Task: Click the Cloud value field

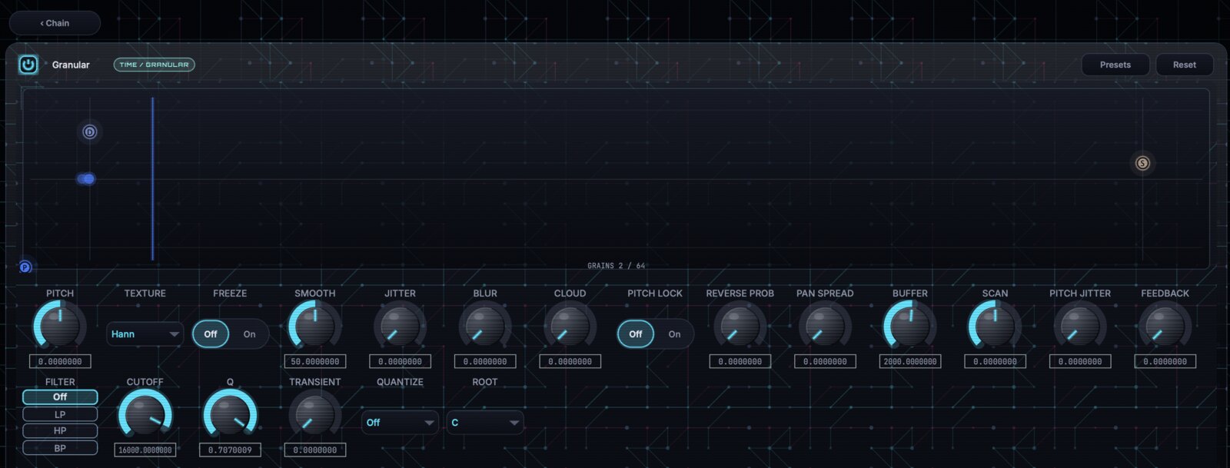Action: 570,361
